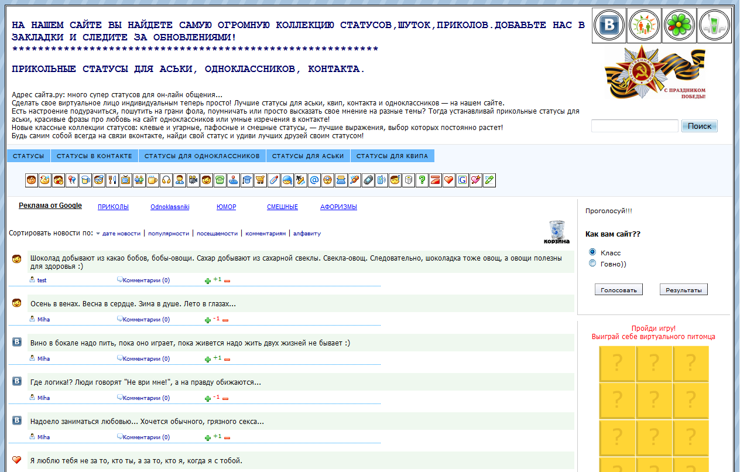Open the QIP icon in top-right
The width and height of the screenshot is (740, 472).
(714, 26)
